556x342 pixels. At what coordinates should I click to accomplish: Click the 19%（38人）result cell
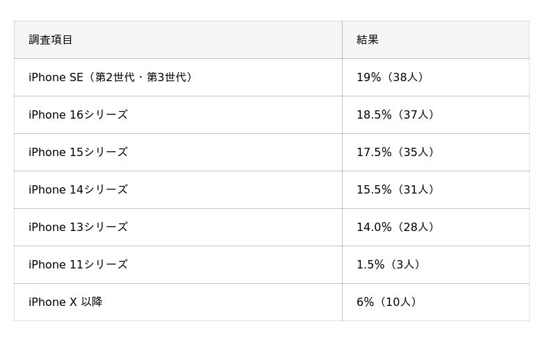[x=390, y=78]
